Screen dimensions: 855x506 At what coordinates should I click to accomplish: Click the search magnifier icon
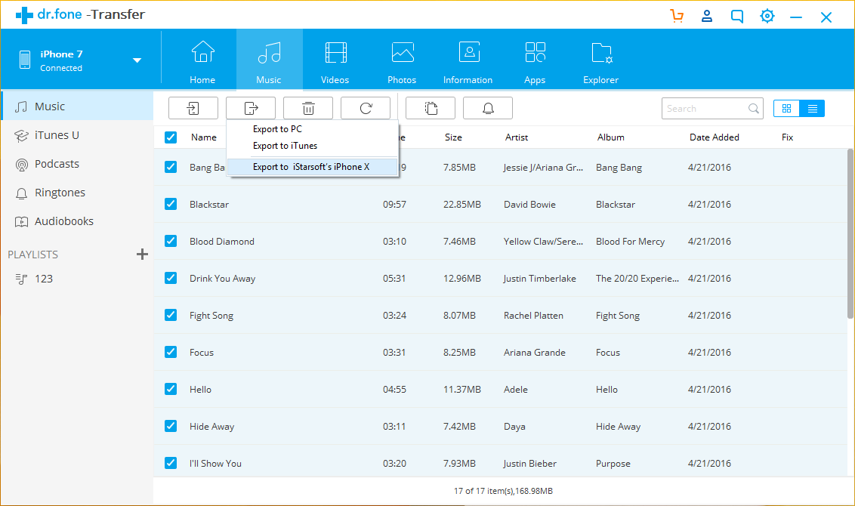point(754,109)
